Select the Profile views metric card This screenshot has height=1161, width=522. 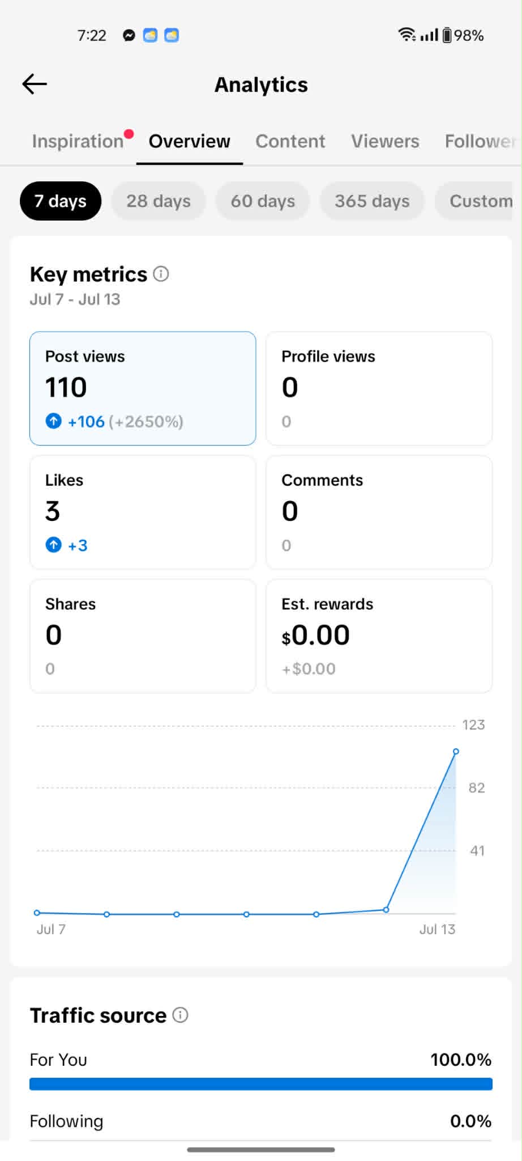(379, 388)
